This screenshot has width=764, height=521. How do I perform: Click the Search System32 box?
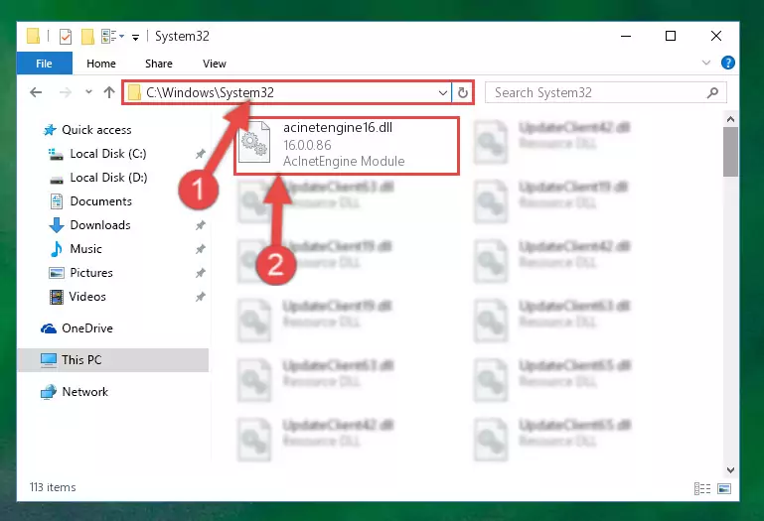pyautogui.click(x=606, y=92)
